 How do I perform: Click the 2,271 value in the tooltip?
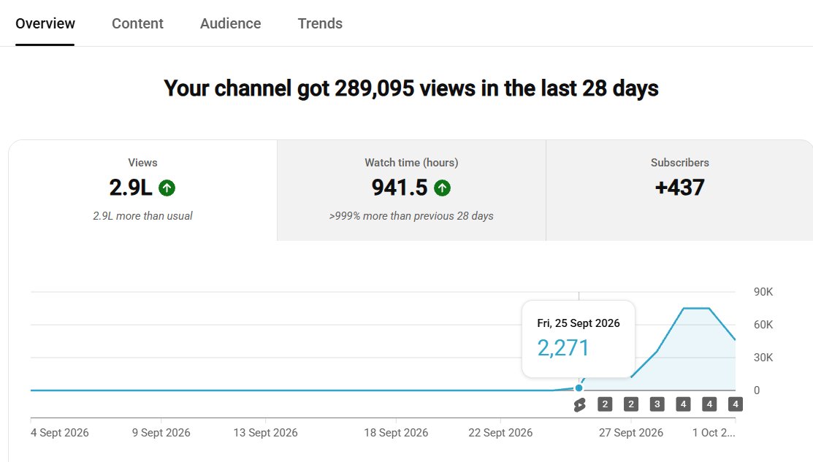tap(563, 348)
